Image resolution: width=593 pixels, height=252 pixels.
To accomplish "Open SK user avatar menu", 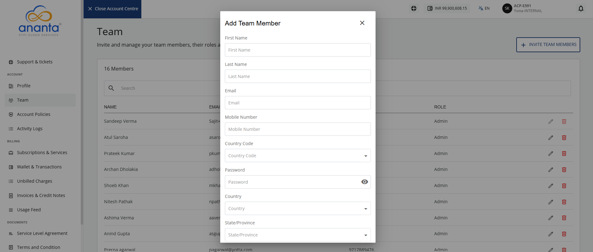I will click(507, 8).
